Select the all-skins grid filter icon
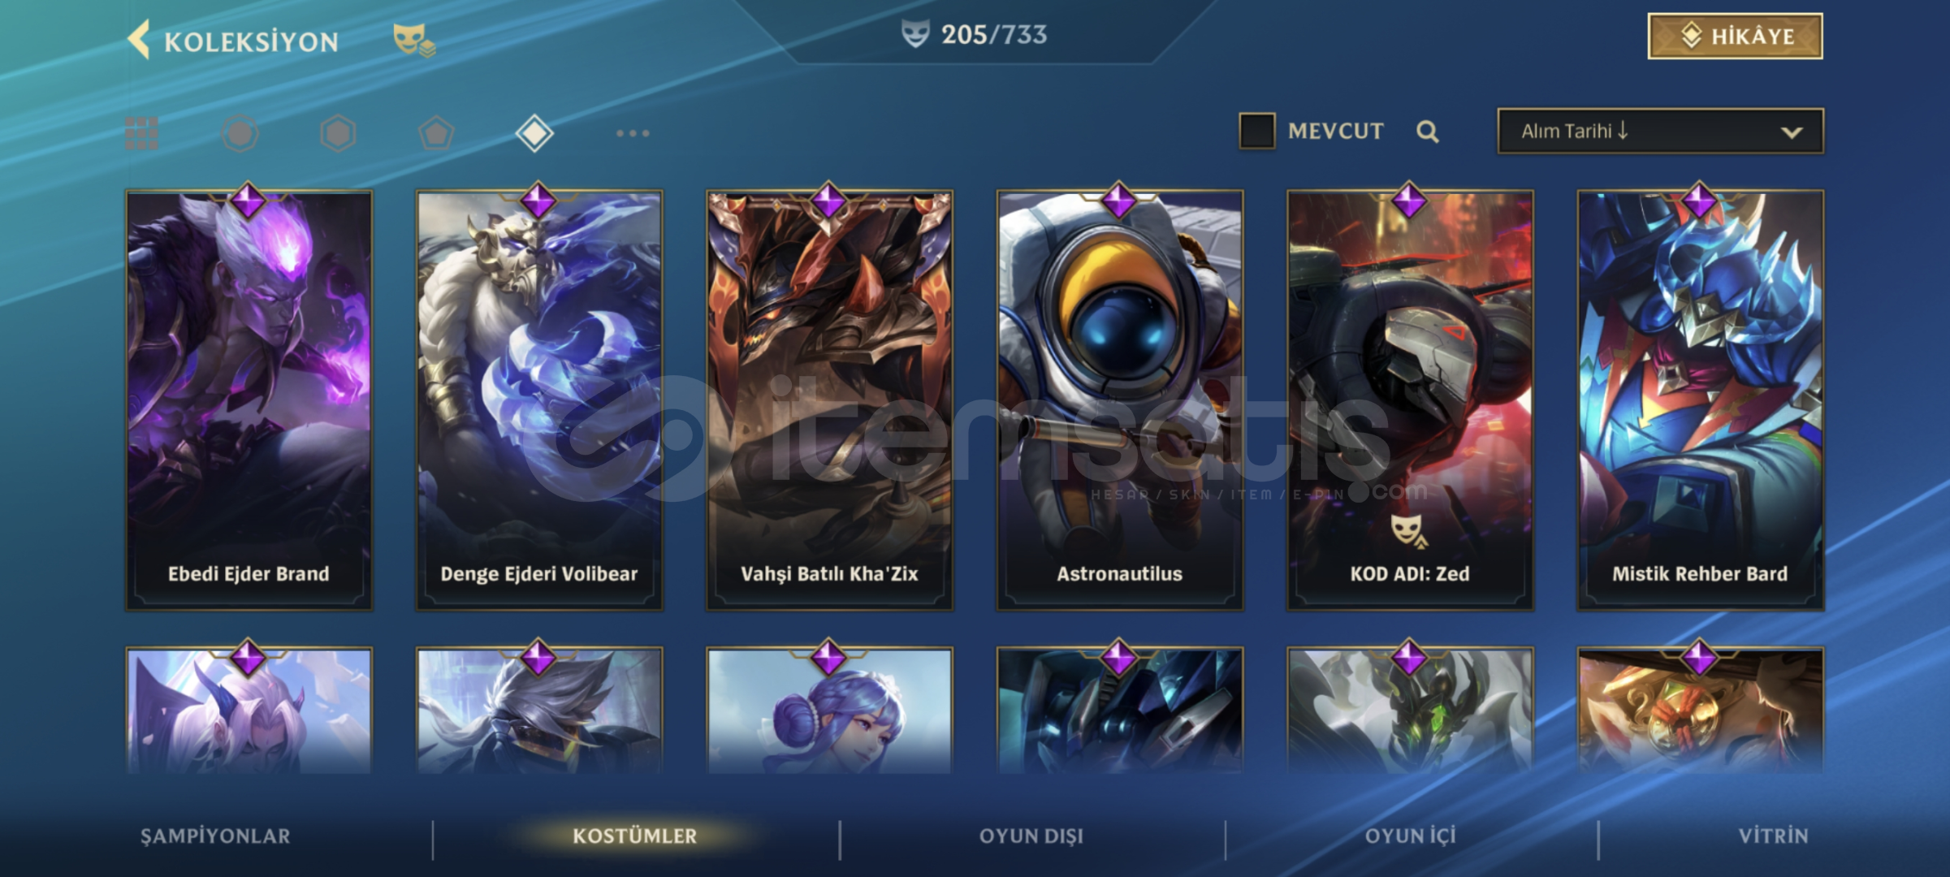 click(141, 133)
